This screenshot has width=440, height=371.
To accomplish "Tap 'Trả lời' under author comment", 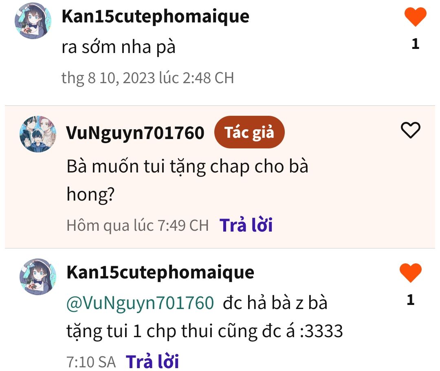I will pos(246,225).
